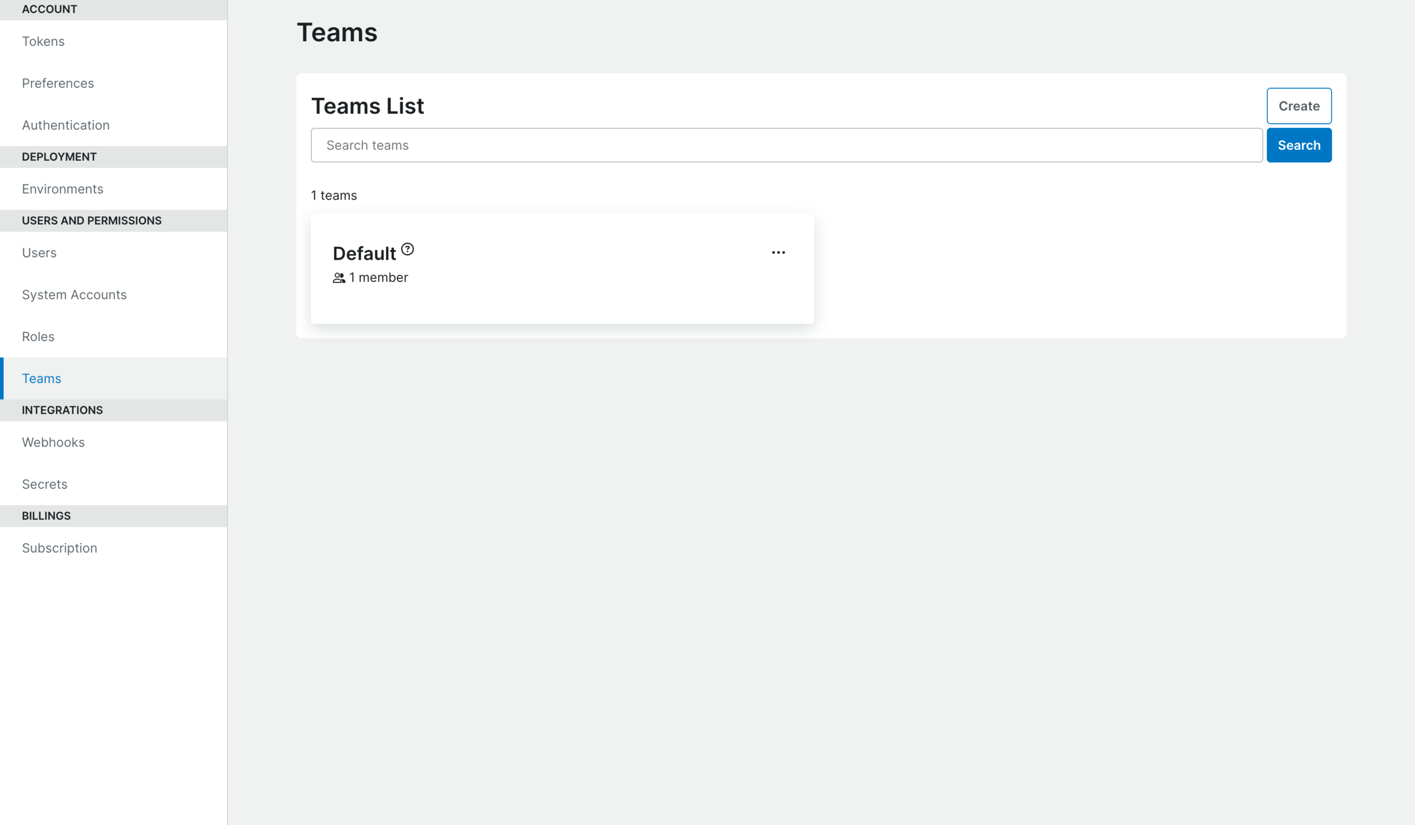1415x825 pixels.
Task: Click the Create button
Action: pyautogui.click(x=1299, y=106)
